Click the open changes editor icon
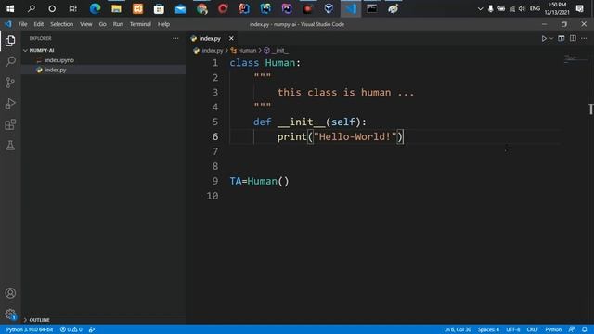Screen dimensions: 594x334 point(562,38)
